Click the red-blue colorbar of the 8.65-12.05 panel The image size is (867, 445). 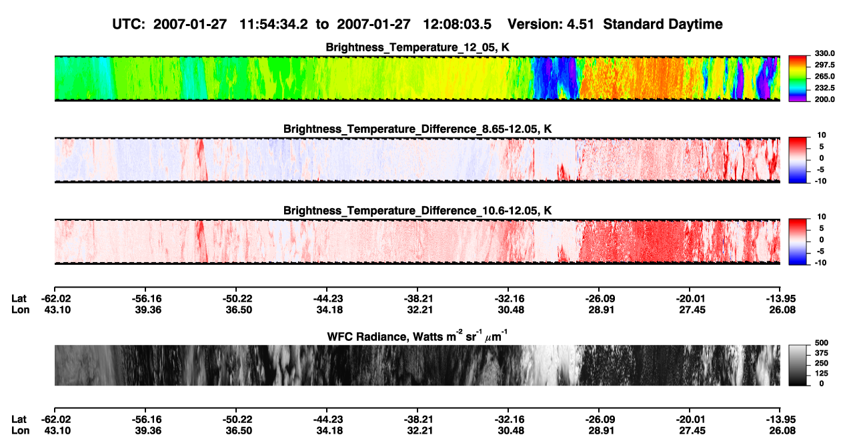click(798, 159)
